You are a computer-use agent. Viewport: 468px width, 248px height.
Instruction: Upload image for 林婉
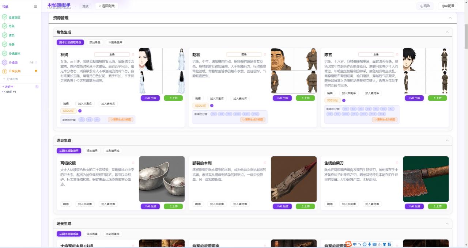(x=173, y=98)
